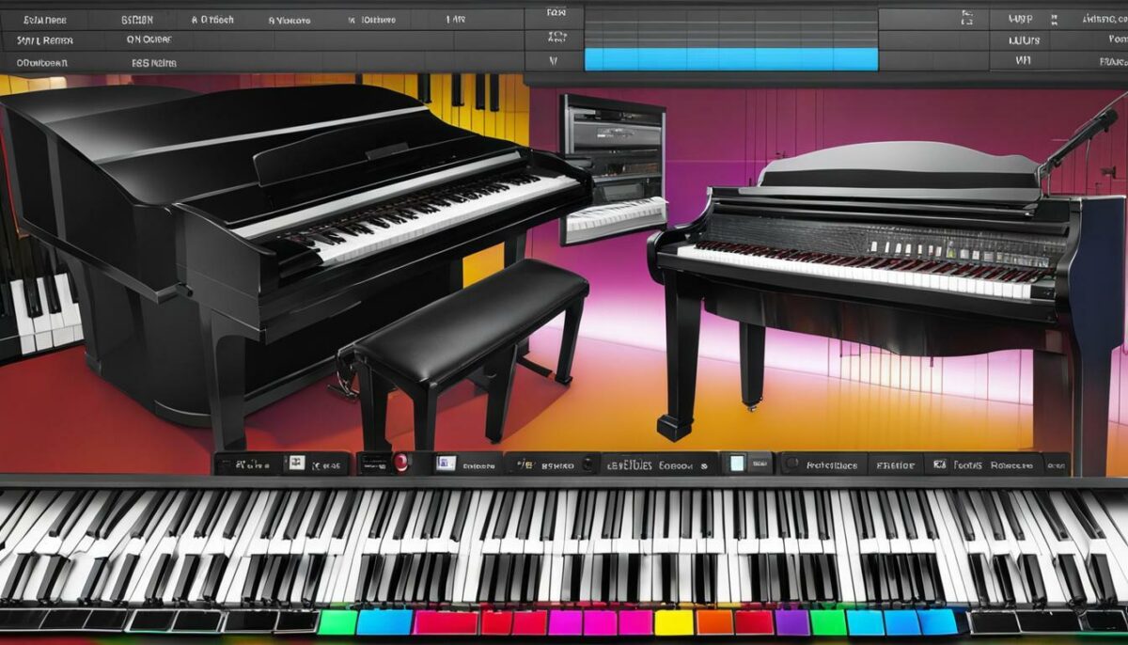Viewport: 1128px width, 645px height.
Task: Click the small piano panel icon on toolbar
Action: (295, 461)
